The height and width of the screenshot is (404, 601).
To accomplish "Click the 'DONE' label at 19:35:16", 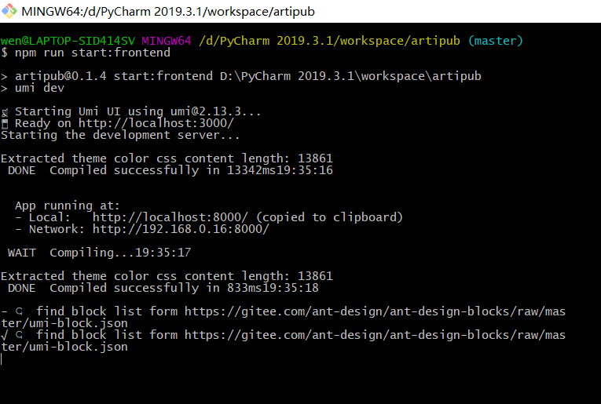I will (22, 170).
